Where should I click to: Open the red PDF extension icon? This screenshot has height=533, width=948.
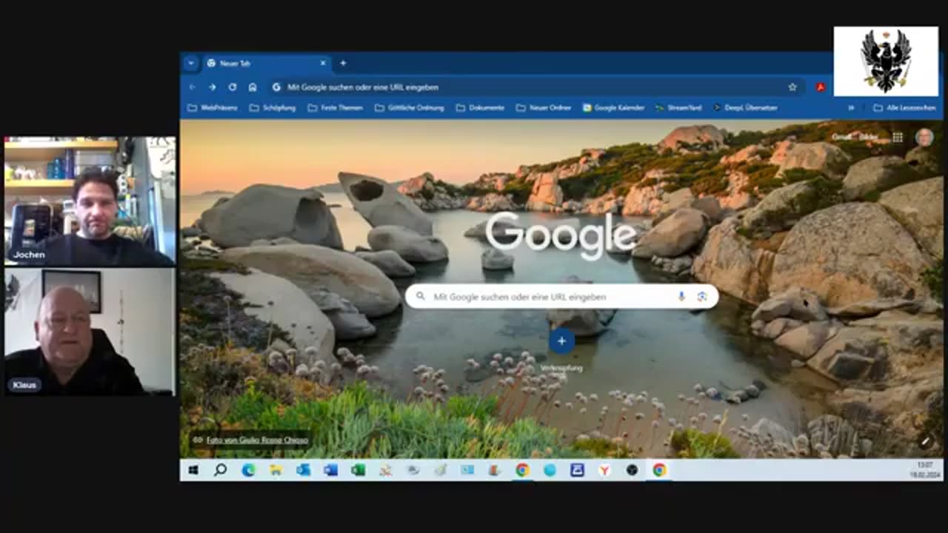(x=821, y=87)
